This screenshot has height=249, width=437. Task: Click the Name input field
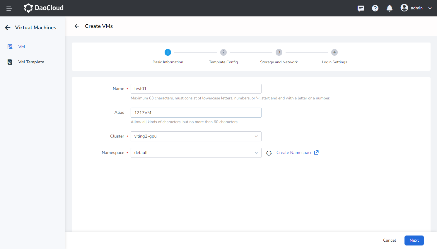196,89
